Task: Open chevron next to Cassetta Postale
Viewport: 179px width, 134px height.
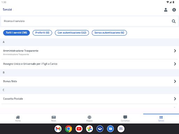Action: click(175, 99)
